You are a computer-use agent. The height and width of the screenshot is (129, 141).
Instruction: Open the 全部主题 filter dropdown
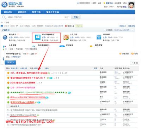point(15,68)
